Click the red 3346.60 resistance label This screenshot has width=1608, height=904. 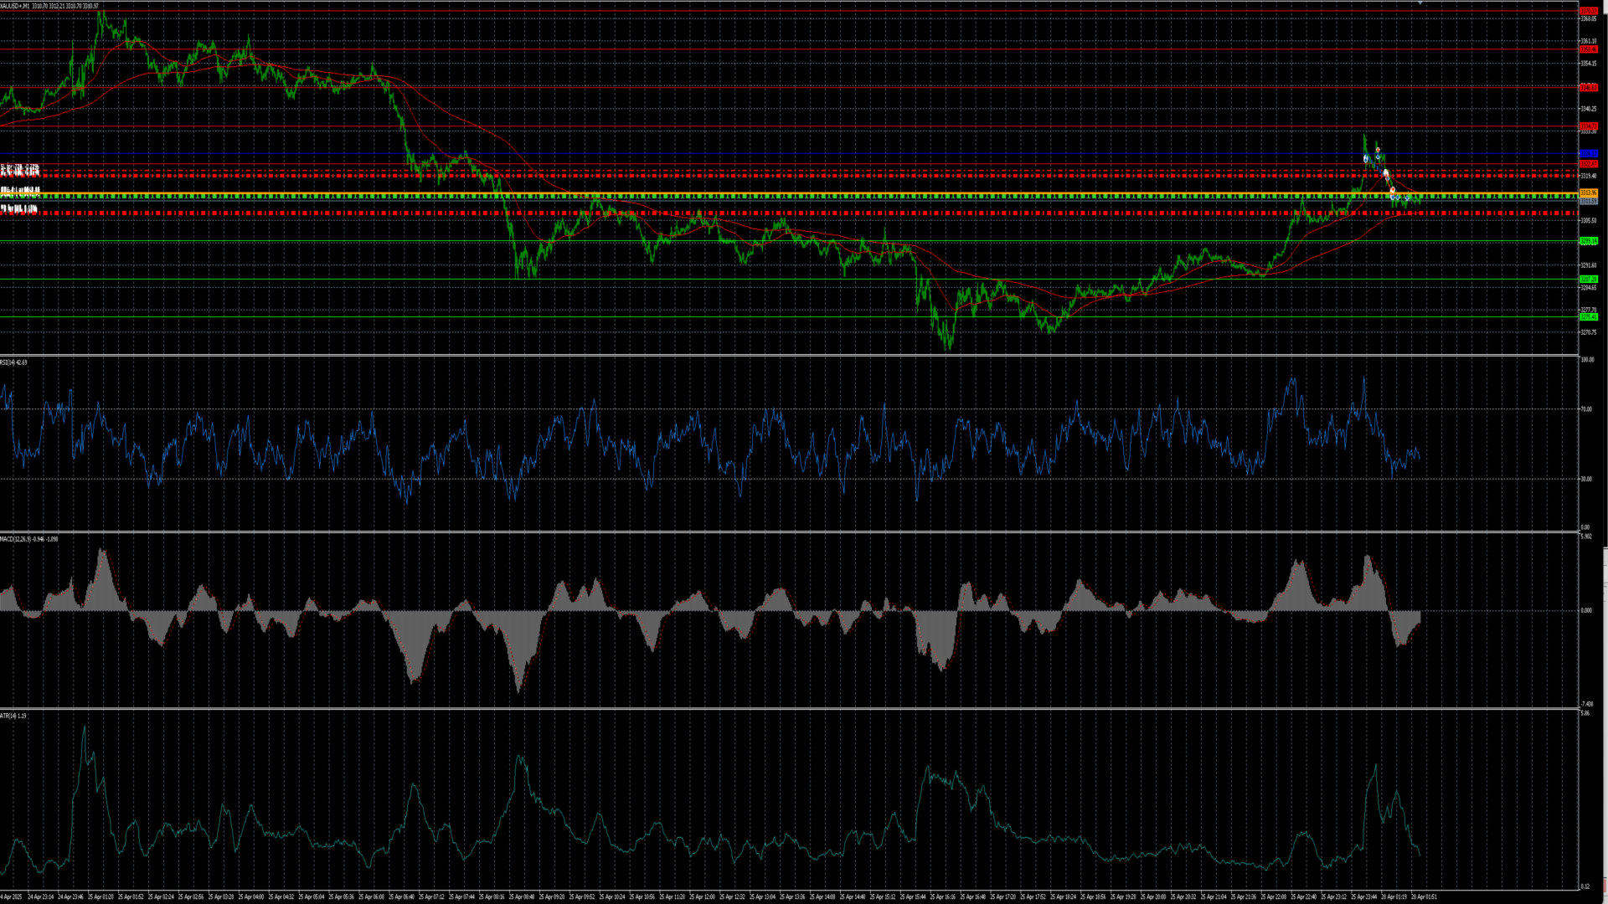1588,87
